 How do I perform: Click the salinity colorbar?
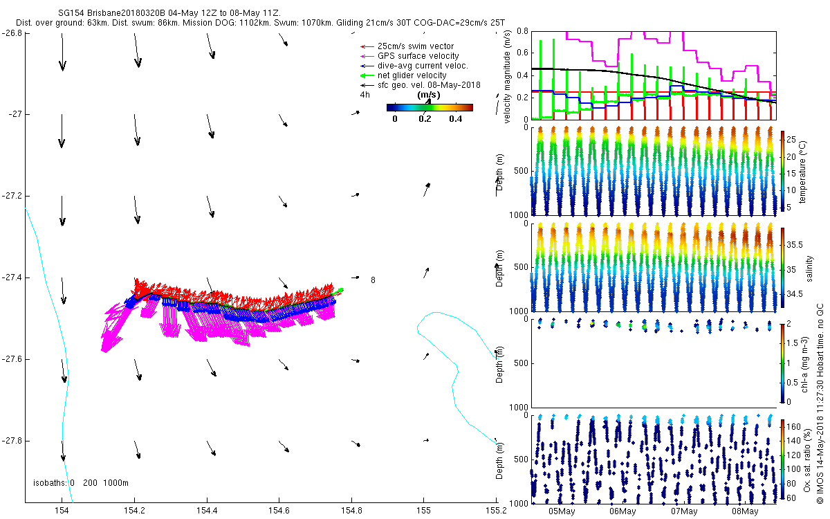(783, 267)
